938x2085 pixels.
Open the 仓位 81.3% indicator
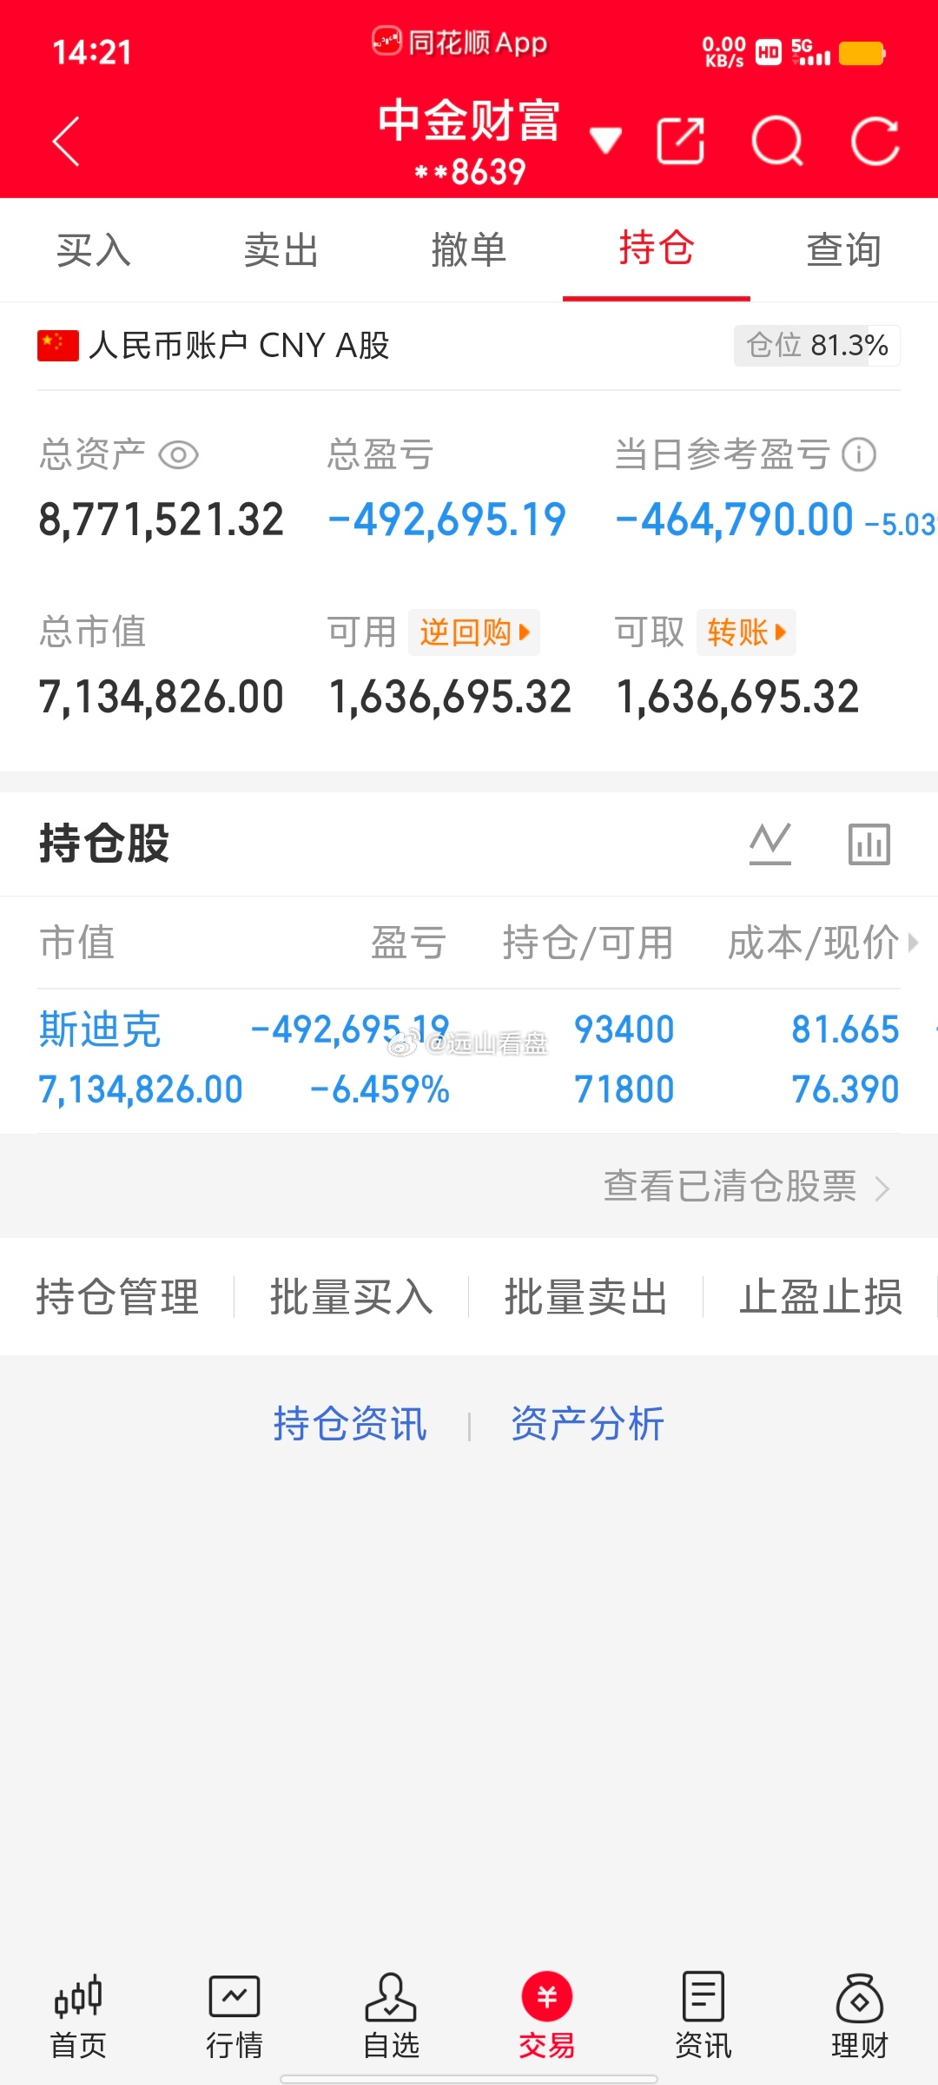click(x=816, y=346)
